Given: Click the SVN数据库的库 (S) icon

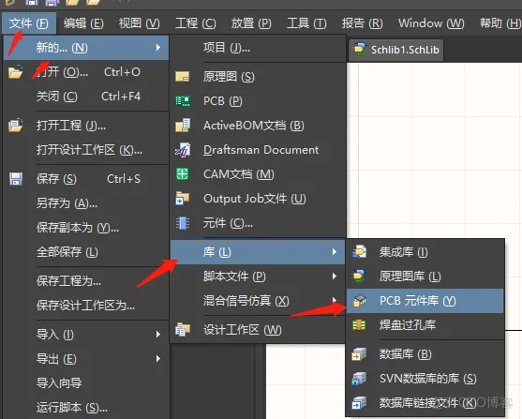Looking at the screenshot, I should (359, 379).
